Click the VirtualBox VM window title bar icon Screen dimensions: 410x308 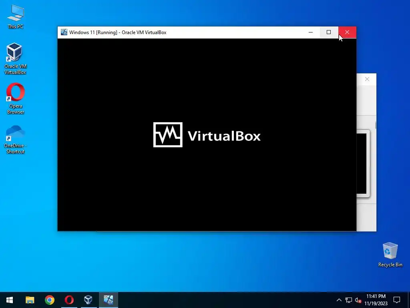[64, 32]
